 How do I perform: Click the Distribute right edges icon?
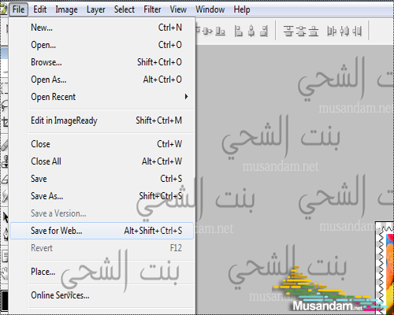tap(357, 31)
